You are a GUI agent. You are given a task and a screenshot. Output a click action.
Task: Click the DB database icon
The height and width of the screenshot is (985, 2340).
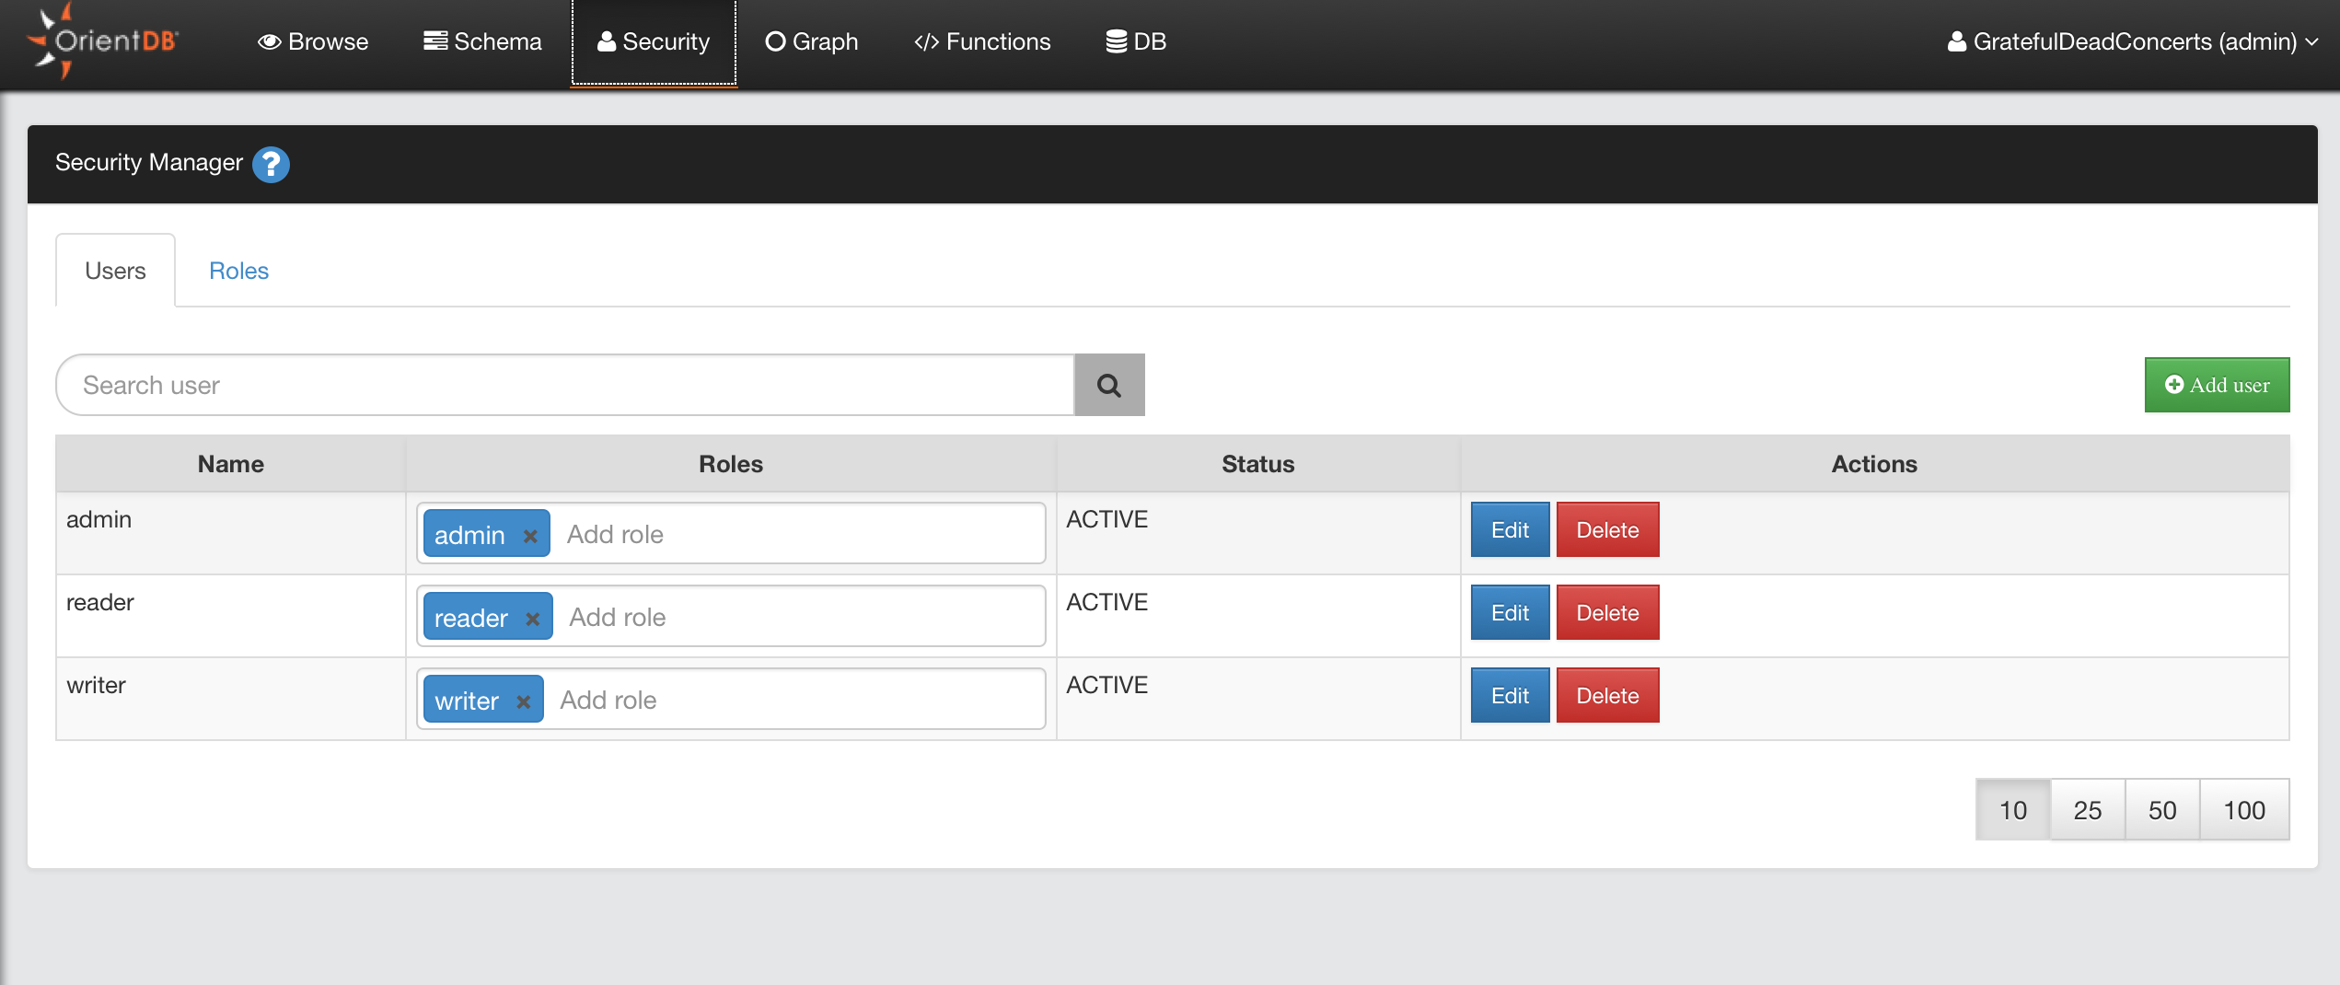tap(1117, 40)
